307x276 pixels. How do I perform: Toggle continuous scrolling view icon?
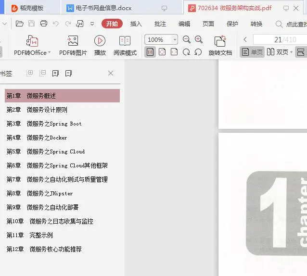301,52
